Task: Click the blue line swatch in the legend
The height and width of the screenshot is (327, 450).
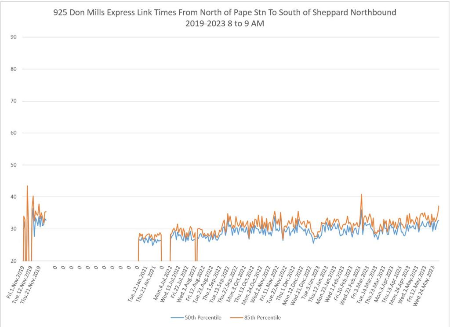Action: (x=176, y=317)
